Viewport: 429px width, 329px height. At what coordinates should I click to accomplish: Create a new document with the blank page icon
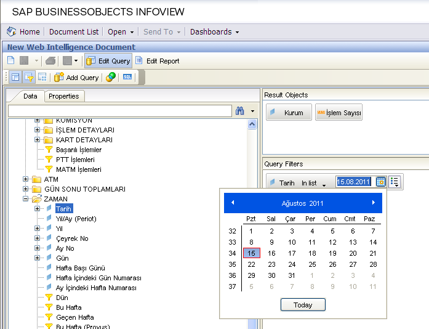[x=11, y=60]
